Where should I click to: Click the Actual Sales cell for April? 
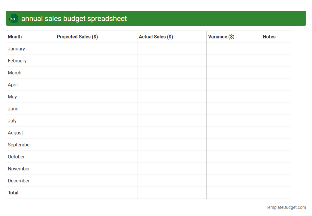(x=172, y=85)
